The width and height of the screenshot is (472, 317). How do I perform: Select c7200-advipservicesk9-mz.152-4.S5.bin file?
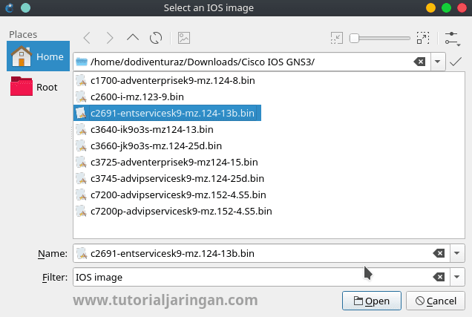[x=178, y=195]
